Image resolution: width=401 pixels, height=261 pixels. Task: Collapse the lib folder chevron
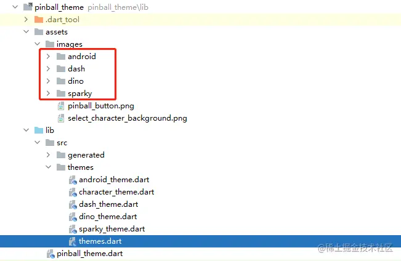point(26,130)
